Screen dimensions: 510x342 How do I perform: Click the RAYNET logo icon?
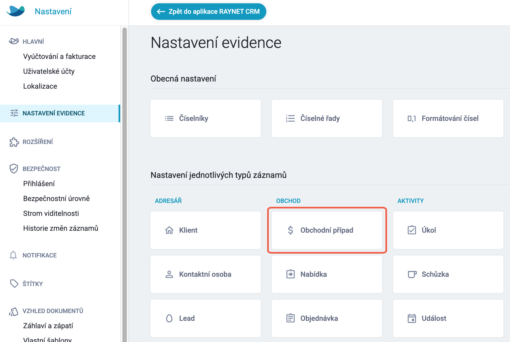point(15,11)
